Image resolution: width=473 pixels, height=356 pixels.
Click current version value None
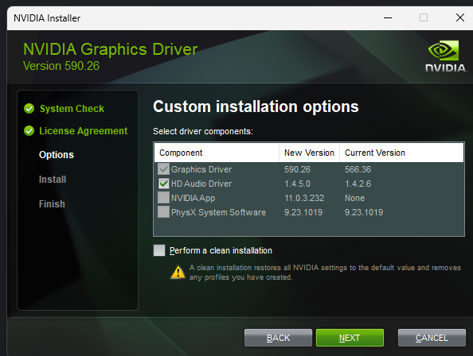355,198
